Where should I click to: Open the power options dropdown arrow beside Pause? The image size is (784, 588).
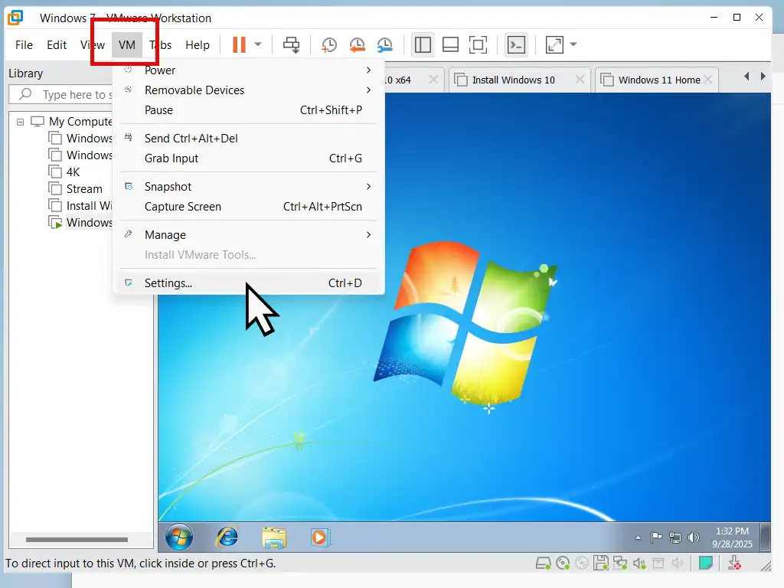[258, 44]
